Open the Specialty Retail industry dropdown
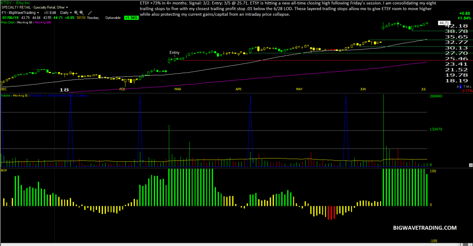The image size is (473, 246). 35,7
